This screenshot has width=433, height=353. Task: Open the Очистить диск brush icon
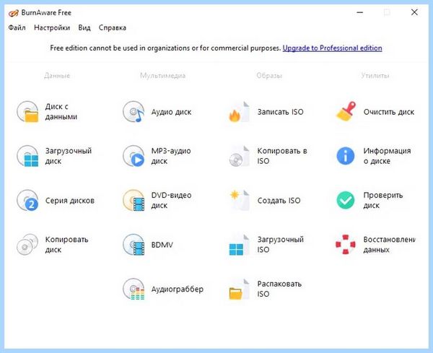[346, 112]
